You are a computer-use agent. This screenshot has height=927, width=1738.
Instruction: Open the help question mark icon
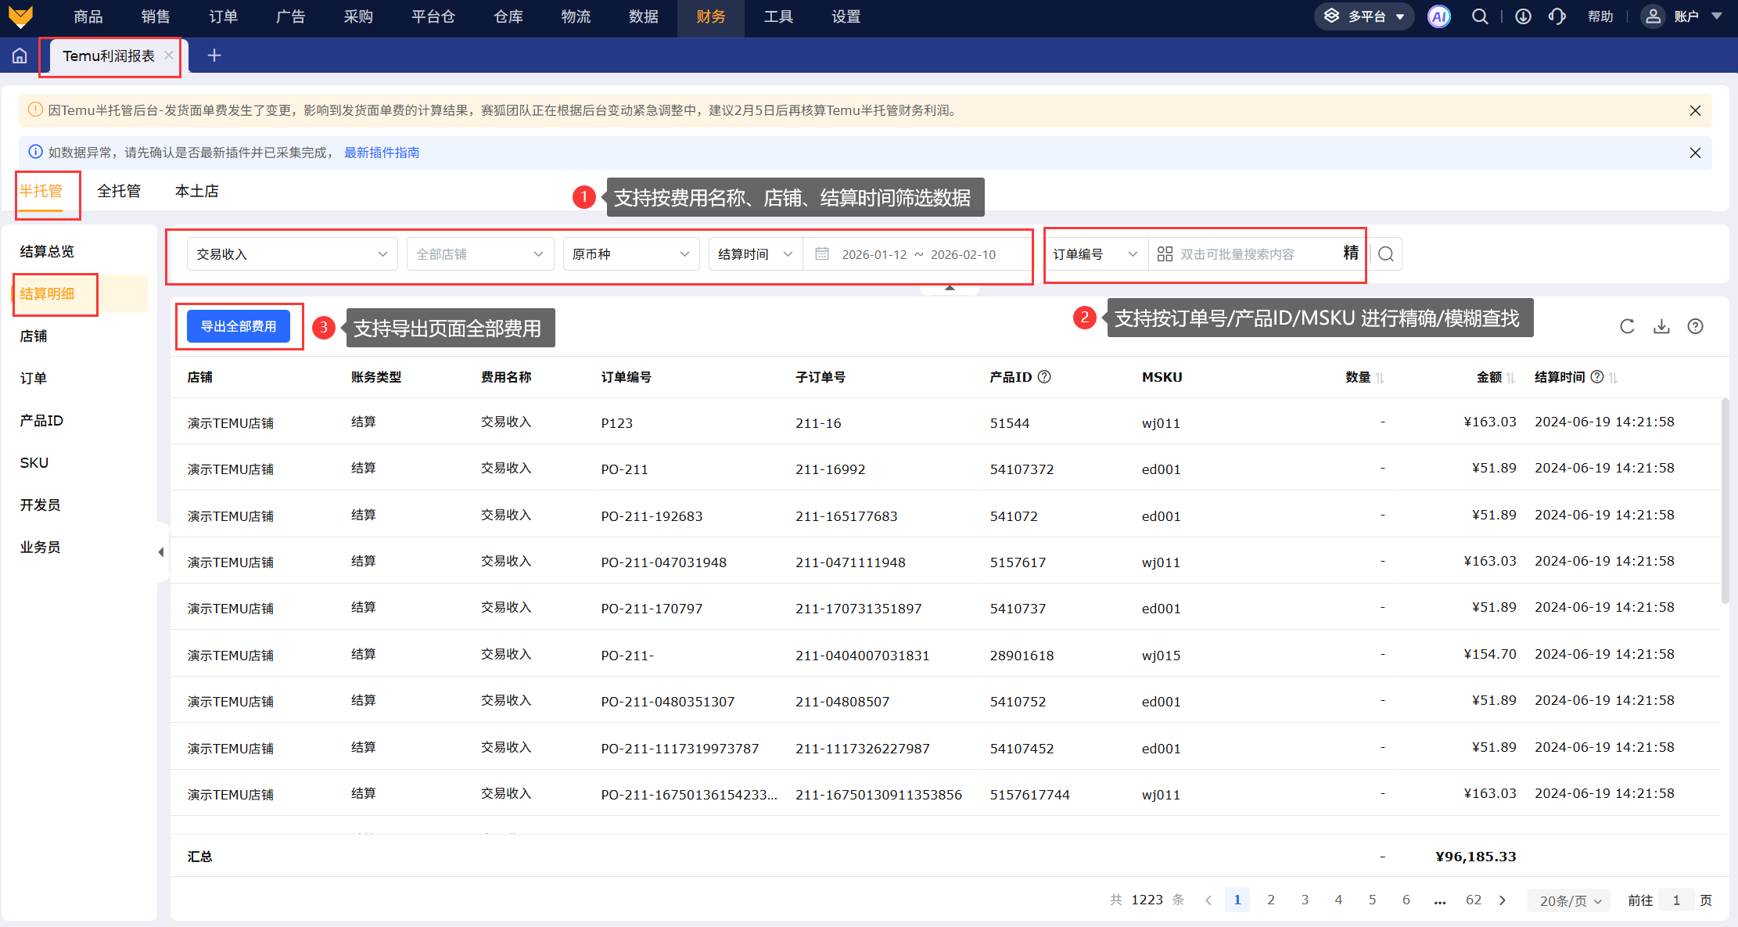pos(1695,326)
